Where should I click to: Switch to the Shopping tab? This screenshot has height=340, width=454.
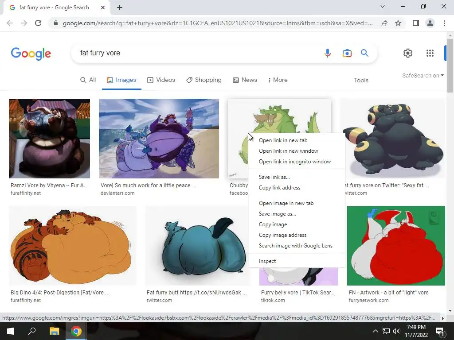pyautogui.click(x=204, y=80)
